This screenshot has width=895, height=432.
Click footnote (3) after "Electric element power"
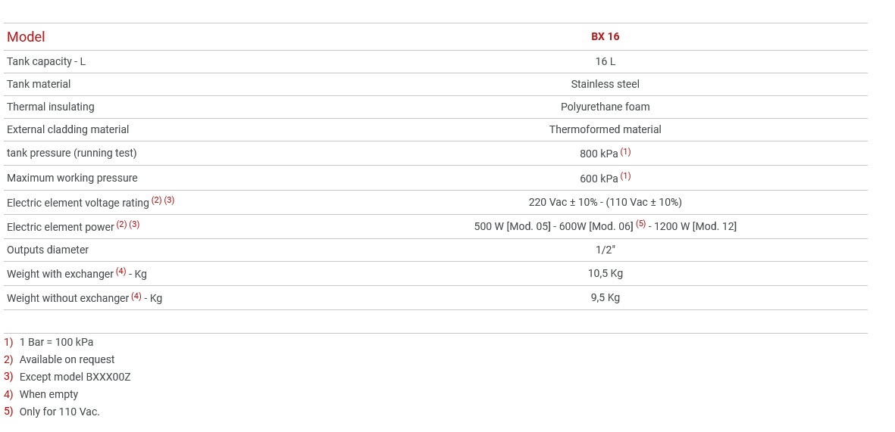click(134, 225)
